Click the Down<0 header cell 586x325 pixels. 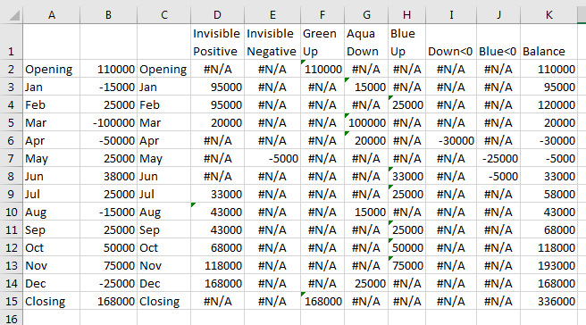(451, 42)
